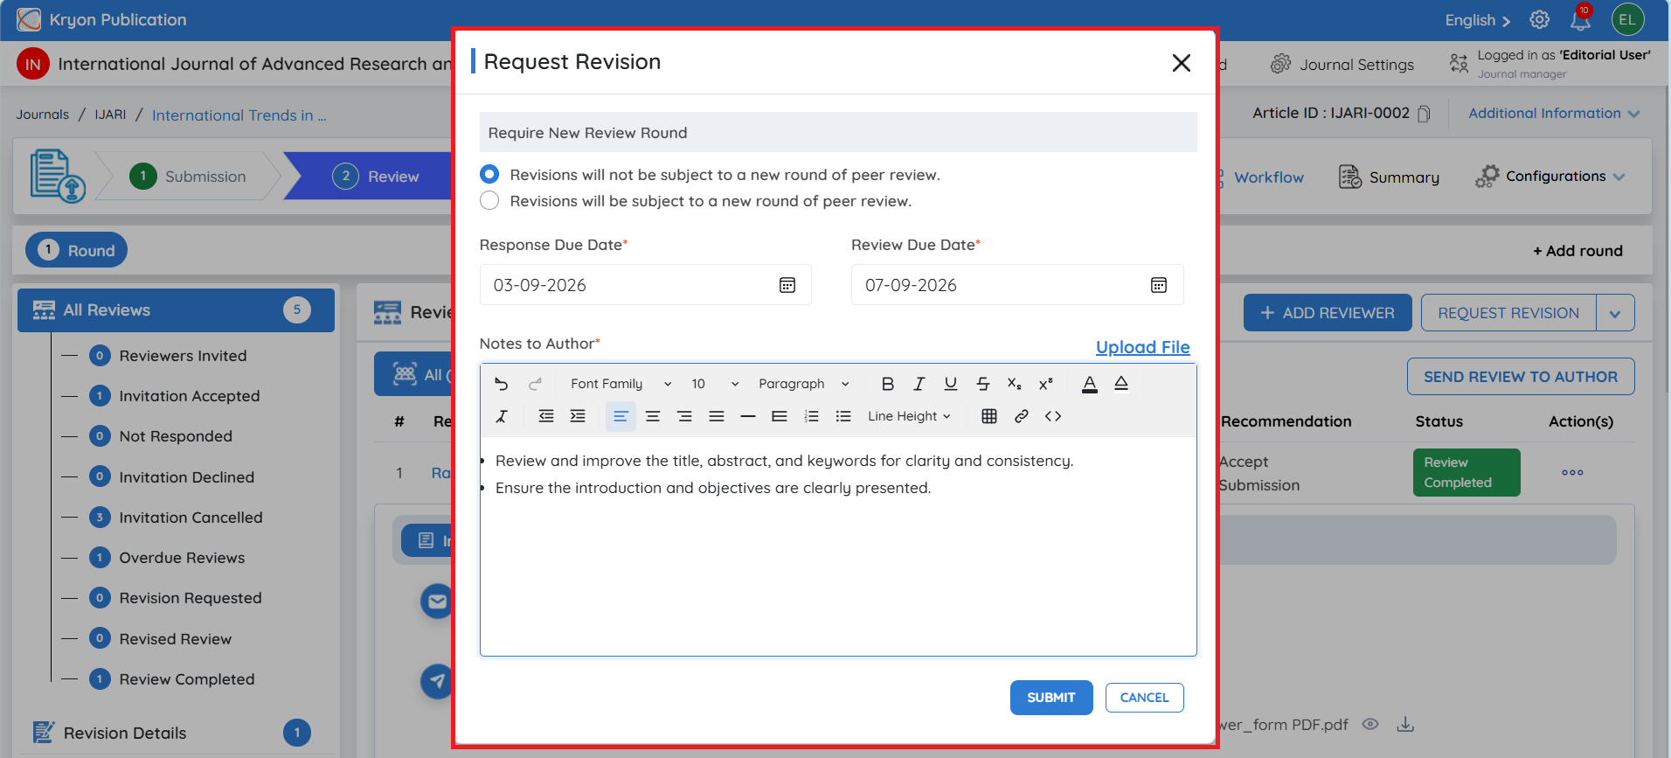Increase indent of the paragraph
This screenshot has width=1671, height=758.
pyautogui.click(x=578, y=416)
